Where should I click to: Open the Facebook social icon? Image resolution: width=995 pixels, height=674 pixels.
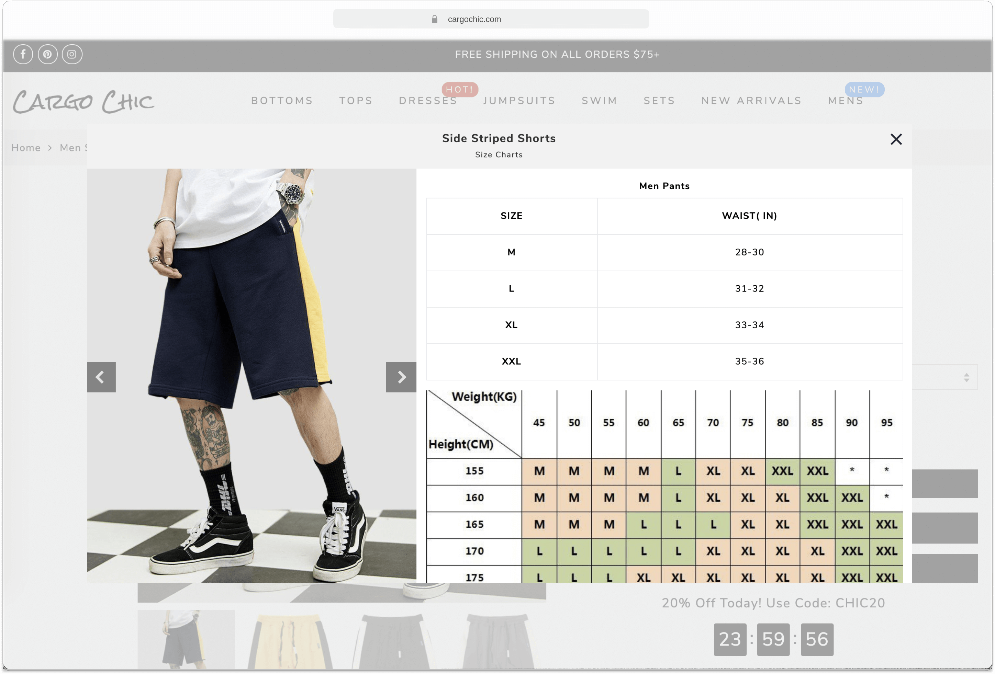tap(23, 54)
